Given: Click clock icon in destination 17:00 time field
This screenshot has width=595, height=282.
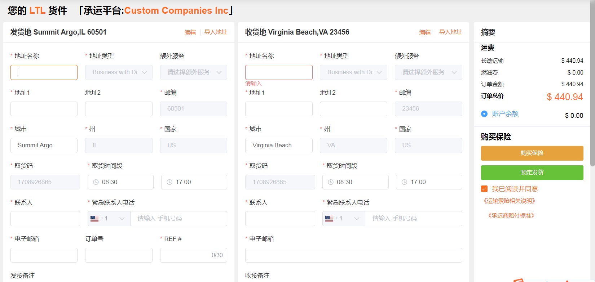Looking at the screenshot, I should [404, 182].
